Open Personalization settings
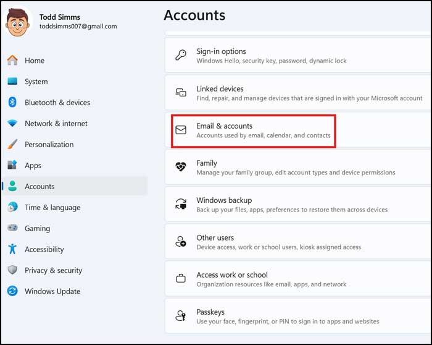Screen dimensions: 432x345 75,144
